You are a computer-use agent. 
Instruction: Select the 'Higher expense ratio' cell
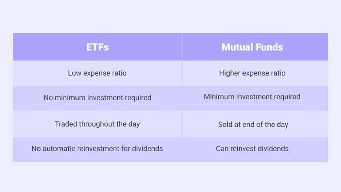click(255, 73)
